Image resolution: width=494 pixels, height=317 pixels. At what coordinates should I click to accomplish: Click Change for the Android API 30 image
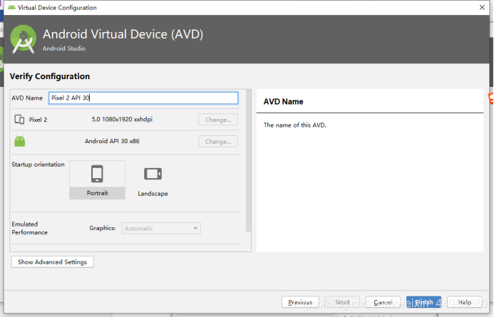tap(217, 142)
